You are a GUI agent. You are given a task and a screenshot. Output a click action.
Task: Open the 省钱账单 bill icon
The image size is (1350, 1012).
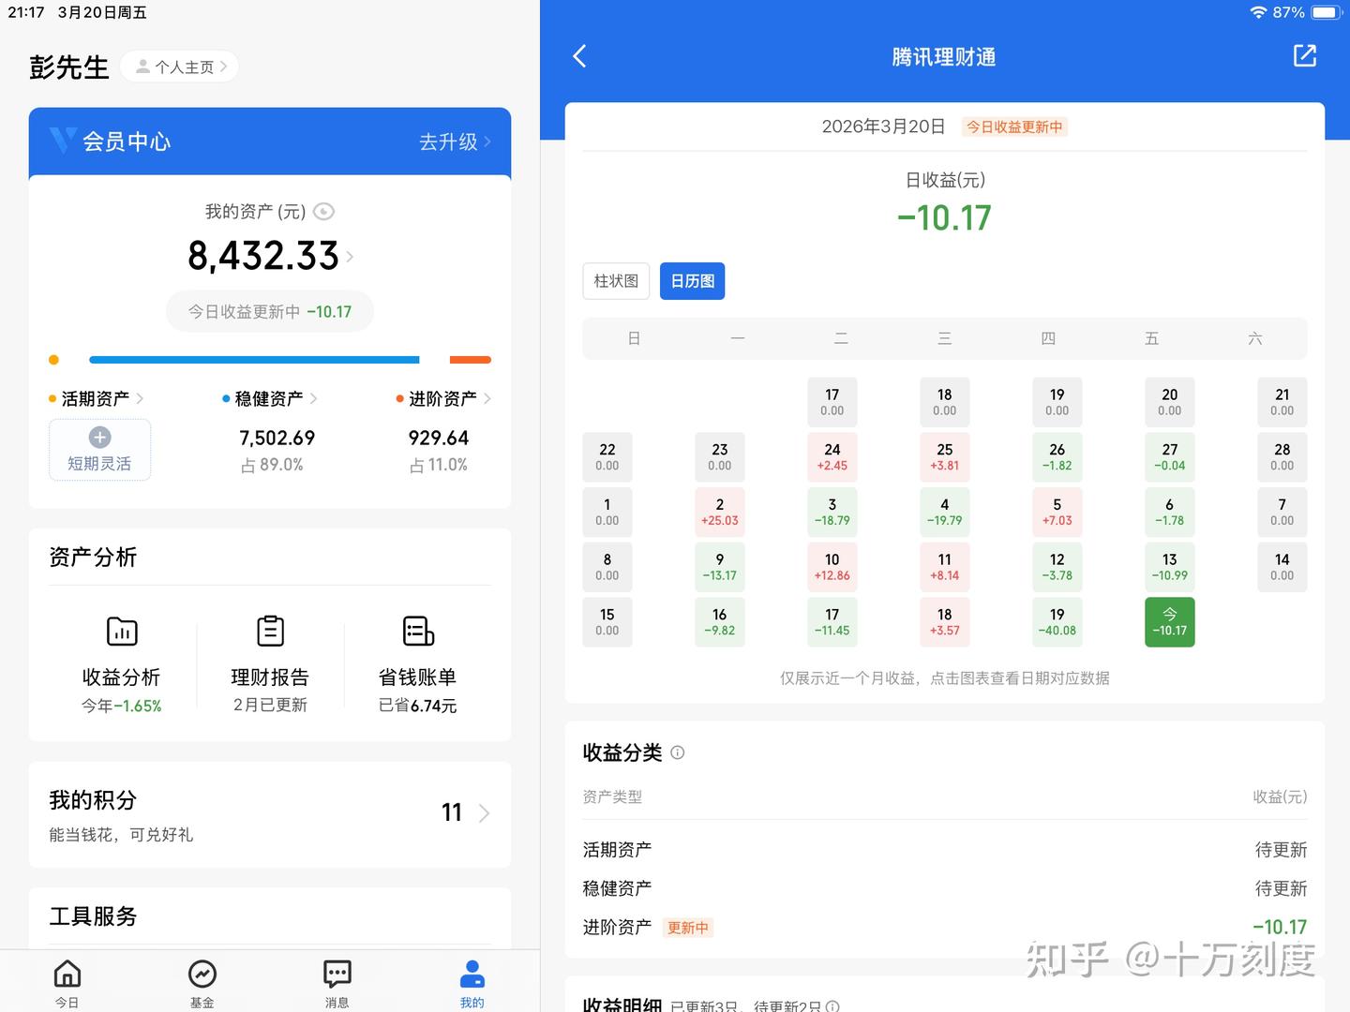(x=418, y=632)
